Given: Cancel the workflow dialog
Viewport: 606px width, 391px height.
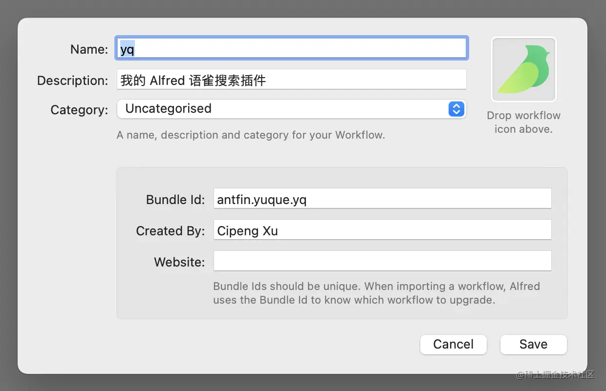Looking at the screenshot, I should [454, 344].
